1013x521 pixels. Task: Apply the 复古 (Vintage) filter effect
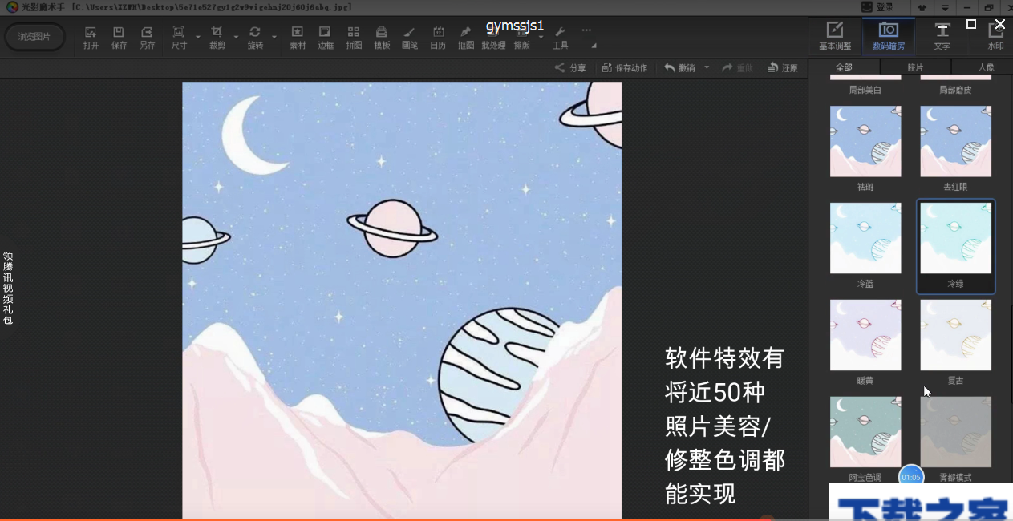pyautogui.click(x=955, y=335)
